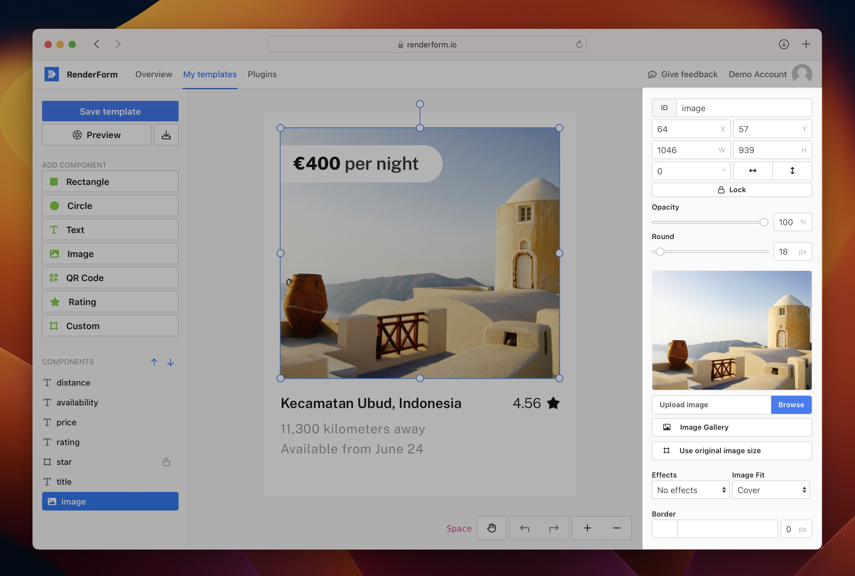
Task: Click the Y position field
Action: [773, 129]
